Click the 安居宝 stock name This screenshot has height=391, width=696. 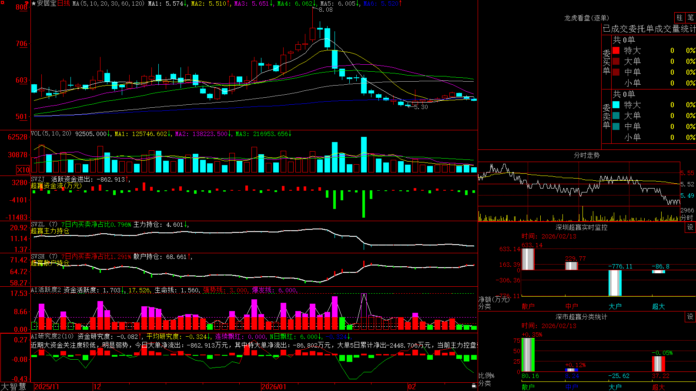point(47,3)
